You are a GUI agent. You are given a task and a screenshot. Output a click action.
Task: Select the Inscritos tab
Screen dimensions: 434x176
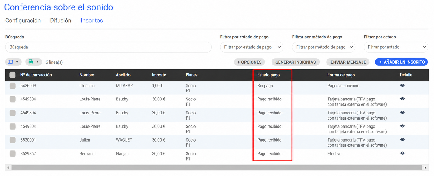click(92, 21)
